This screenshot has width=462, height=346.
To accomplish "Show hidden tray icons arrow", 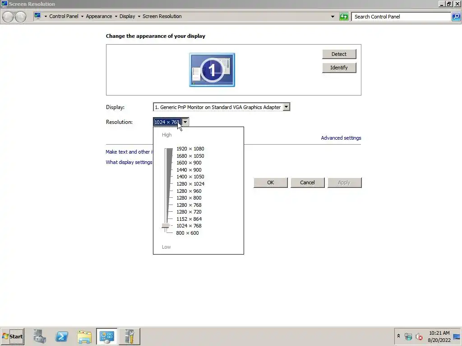I will 399,336.
